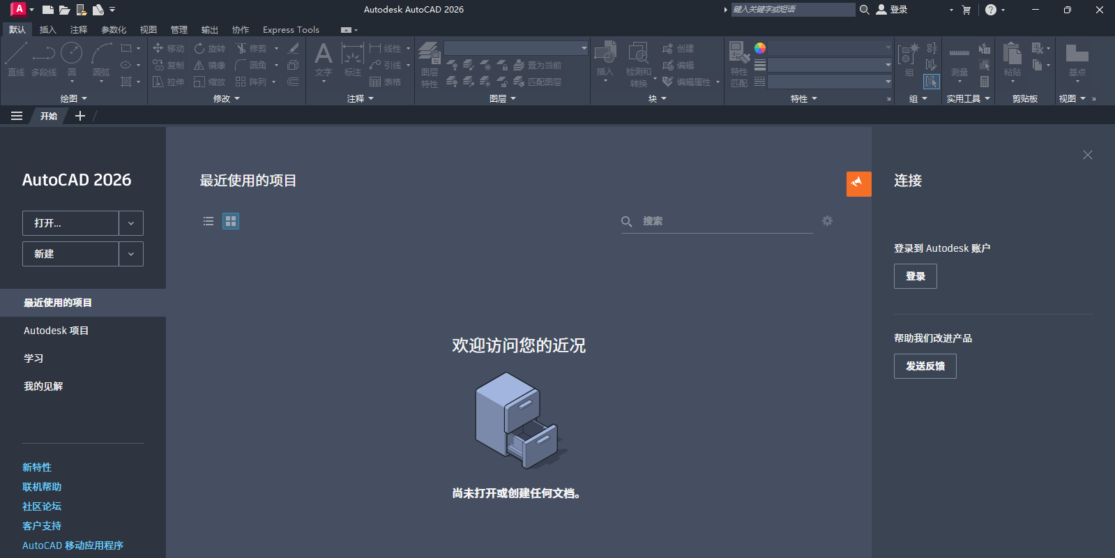Viewport: 1115px width, 558px height.
Task: Switch to the 参数化 ribbon tab
Action: click(x=114, y=30)
